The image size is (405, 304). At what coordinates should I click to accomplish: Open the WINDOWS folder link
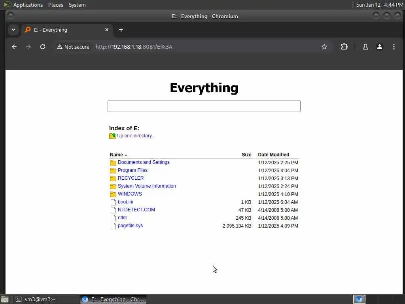(130, 194)
